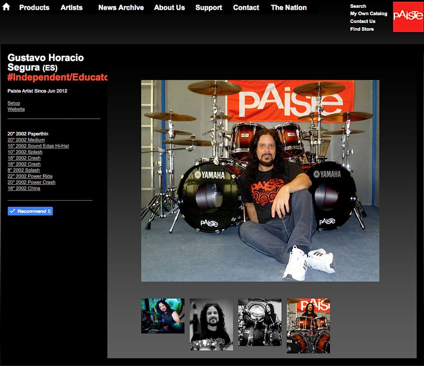Open the 15" 2002 Sound Edge Hi-Hat

pyautogui.click(x=38, y=146)
